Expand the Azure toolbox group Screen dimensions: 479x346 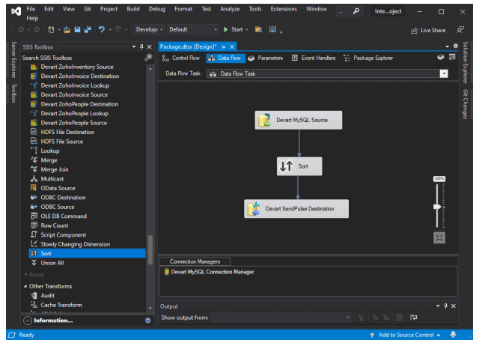pos(26,274)
